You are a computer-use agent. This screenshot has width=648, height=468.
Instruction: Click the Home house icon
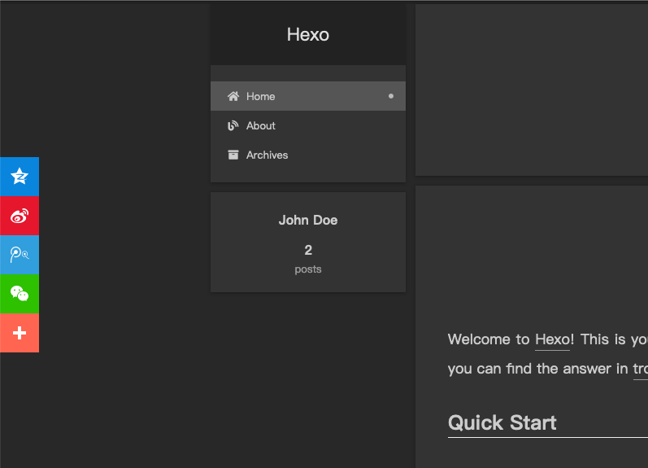coord(233,96)
